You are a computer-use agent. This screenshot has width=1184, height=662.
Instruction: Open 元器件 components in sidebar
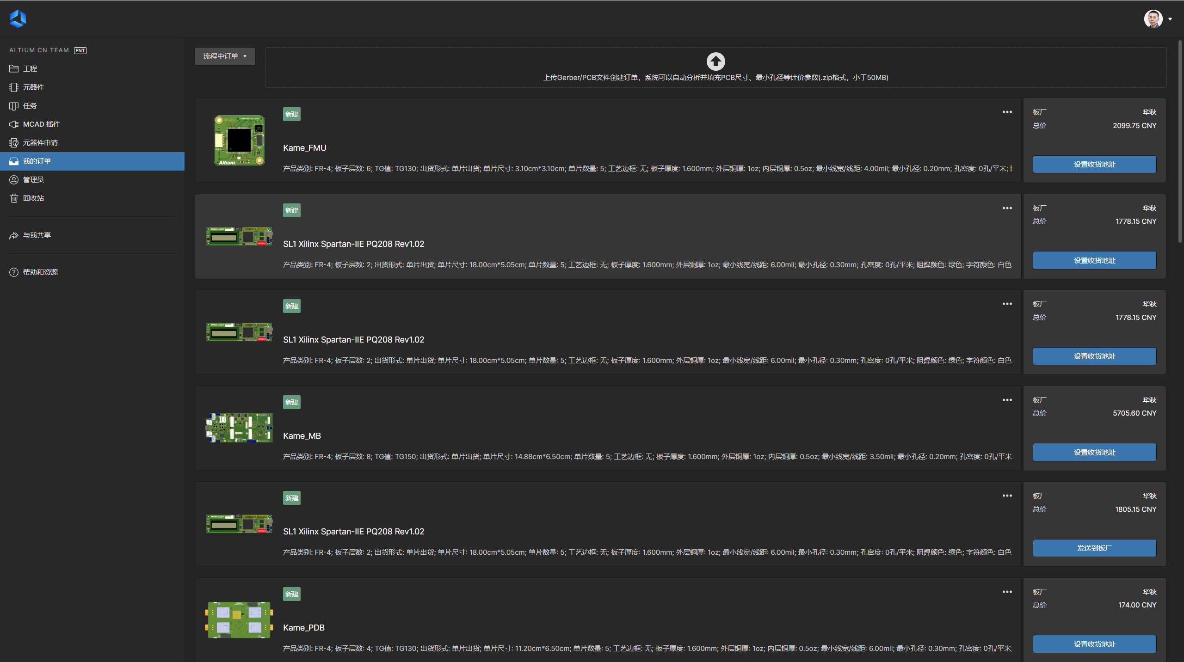tap(33, 87)
